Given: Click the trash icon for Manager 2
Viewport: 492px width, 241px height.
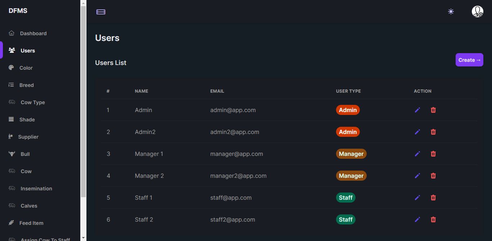Looking at the screenshot, I should pyautogui.click(x=433, y=176).
